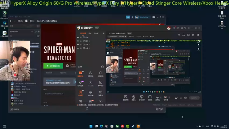Go back using Steam's back arrow

point(11,21)
